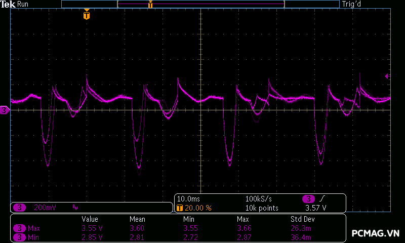Click the trigger source 3 badge beside slope icon
Image resolution: width=405 pixels, height=243 pixels.
pos(308,199)
